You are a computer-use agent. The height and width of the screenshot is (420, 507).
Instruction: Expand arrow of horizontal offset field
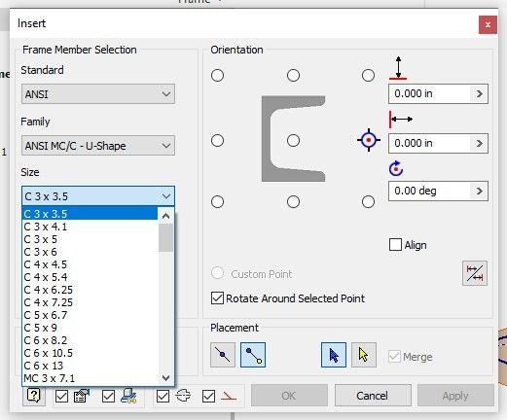479,143
